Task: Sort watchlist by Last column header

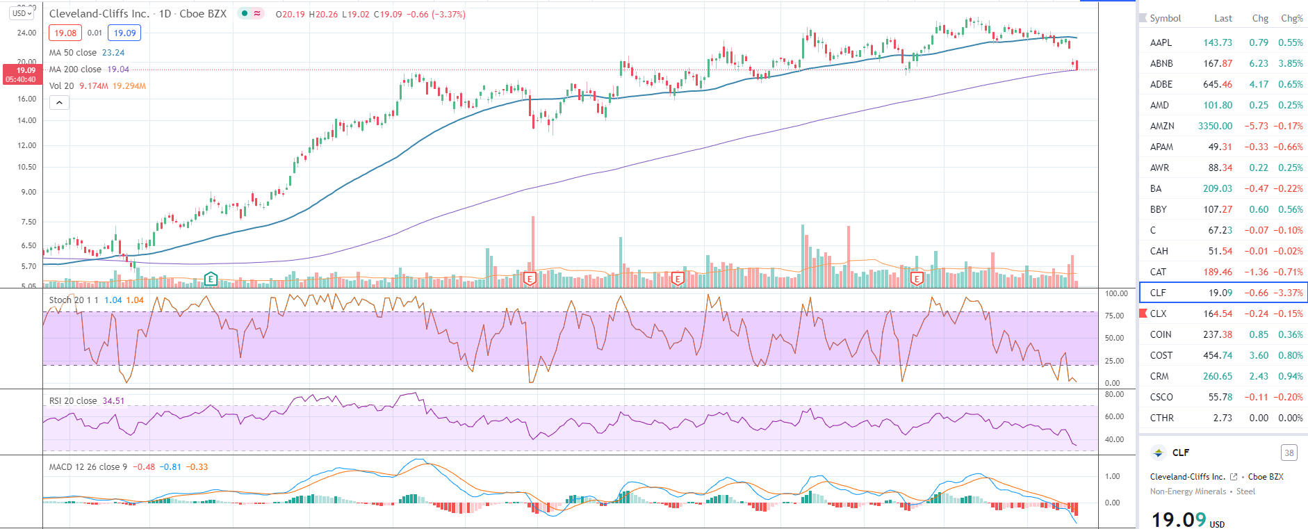Action: 1223,18
